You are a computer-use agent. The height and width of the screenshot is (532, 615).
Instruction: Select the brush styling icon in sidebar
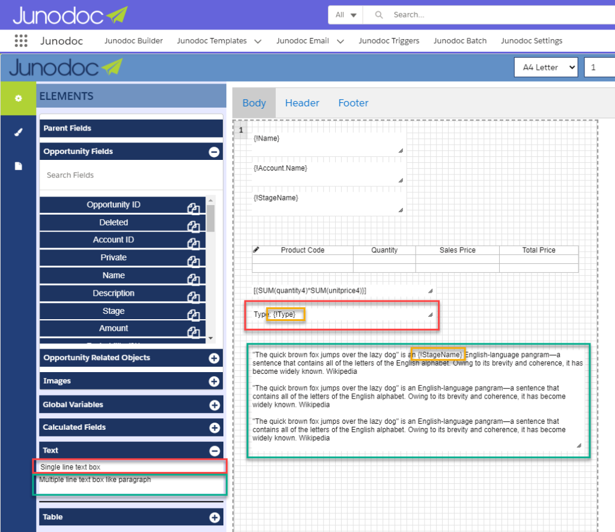pos(19,132)
